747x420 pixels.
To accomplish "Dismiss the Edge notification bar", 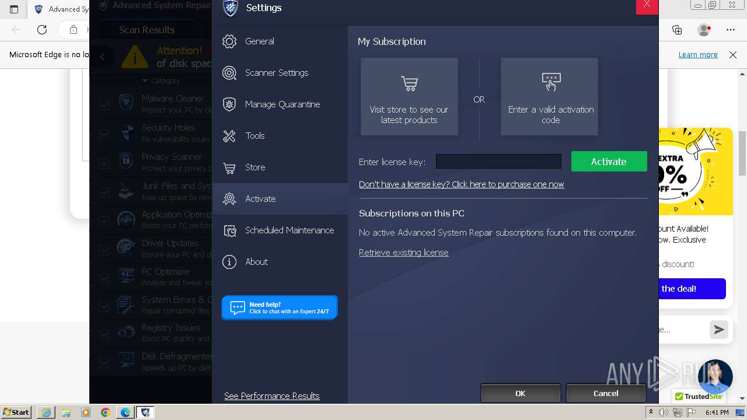I will 733,55.
